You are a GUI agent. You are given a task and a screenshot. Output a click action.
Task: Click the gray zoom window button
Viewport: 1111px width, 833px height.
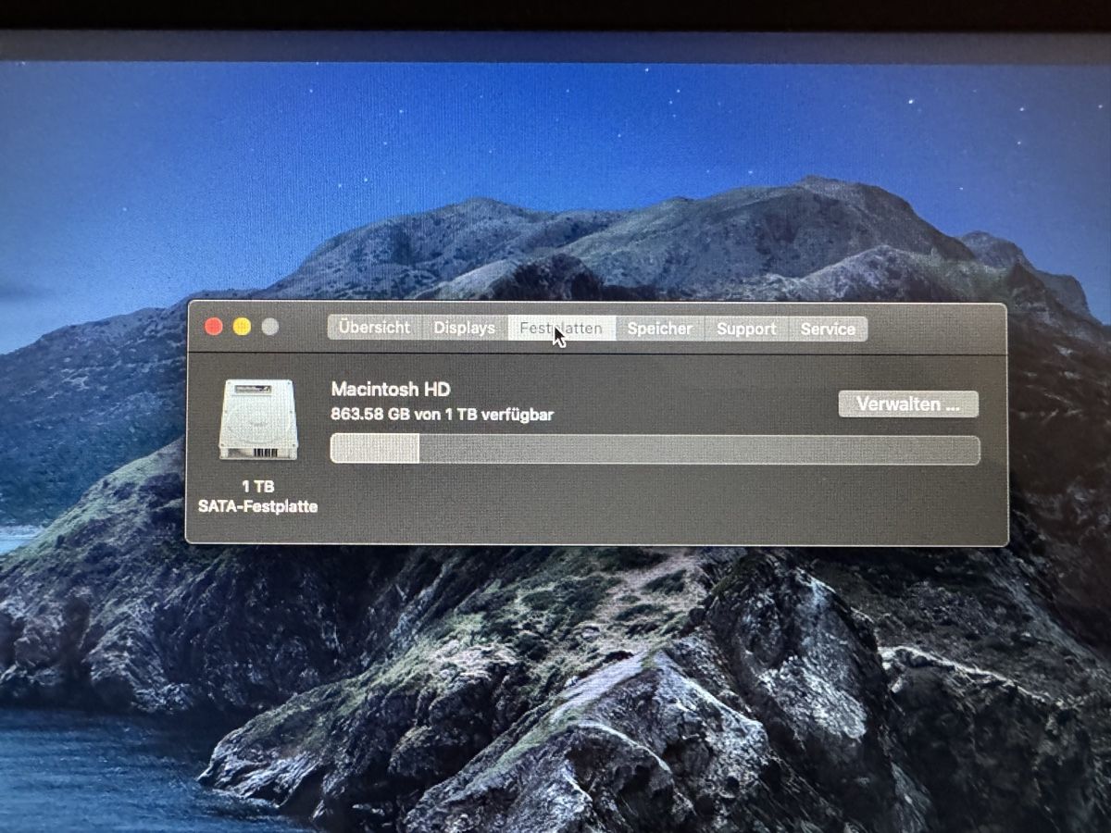(x=269, y=327)
